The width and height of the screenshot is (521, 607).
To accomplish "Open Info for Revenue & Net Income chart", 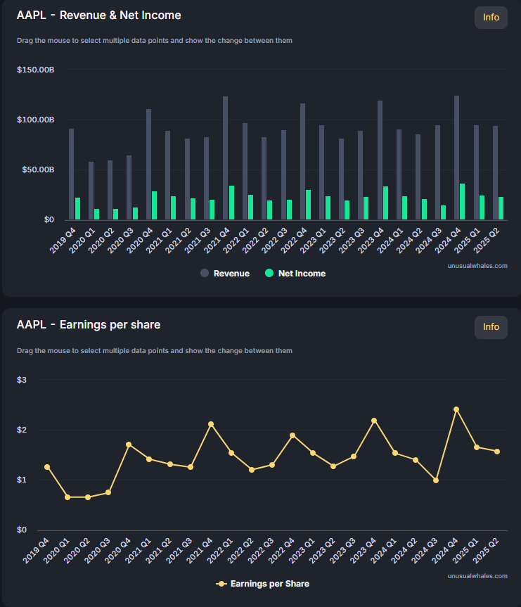I will pyautogui.click(x=491, y=18).
